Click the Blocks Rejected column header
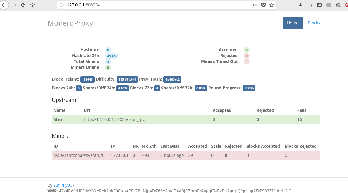Screen dimensions: 348x193 click(x=301, y=146)
